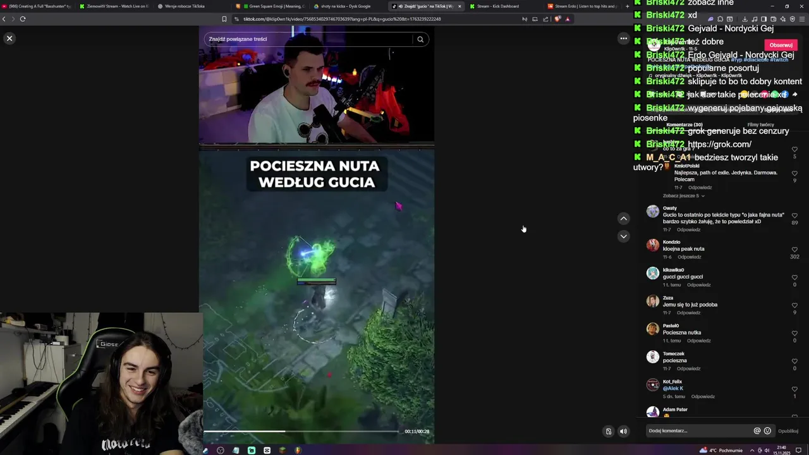The width and height of the screenshot is (809, 455).
Task: Like Tomeczek's 'pocieszna' comment
Action: click(794, 361)
